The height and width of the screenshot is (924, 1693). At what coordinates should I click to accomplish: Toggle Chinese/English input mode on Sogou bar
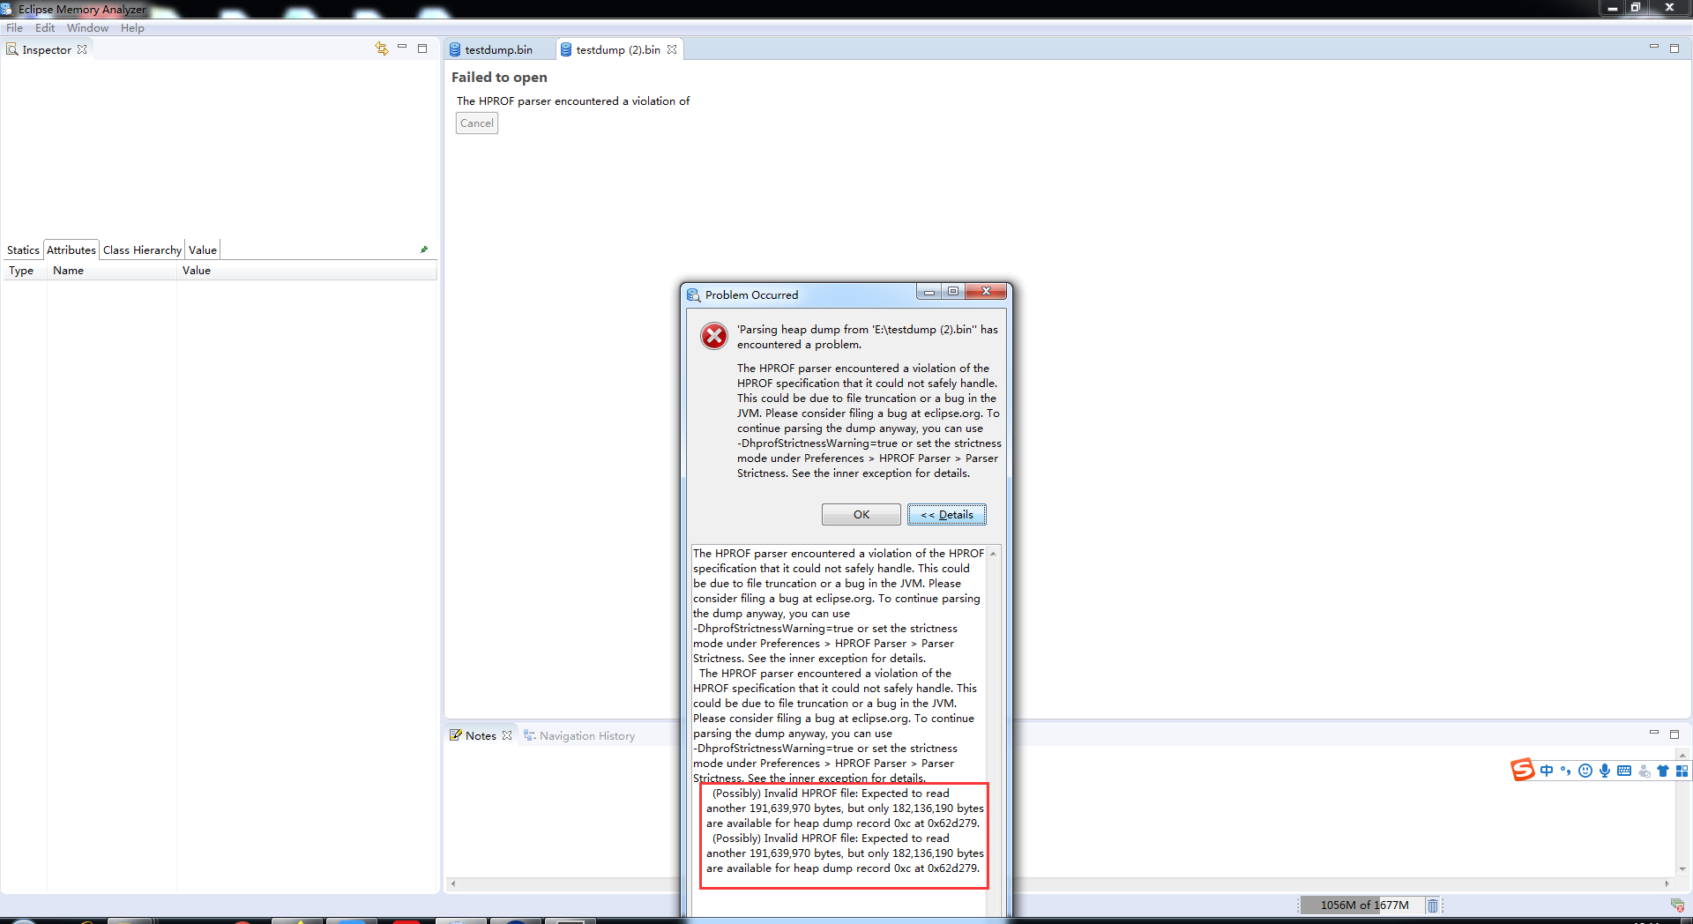1548,770
